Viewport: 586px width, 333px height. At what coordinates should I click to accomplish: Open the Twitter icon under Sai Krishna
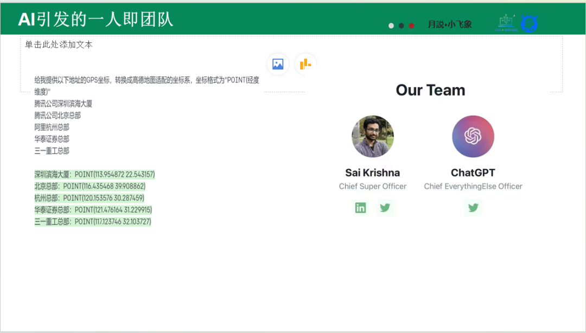click(x=385, y=208)
